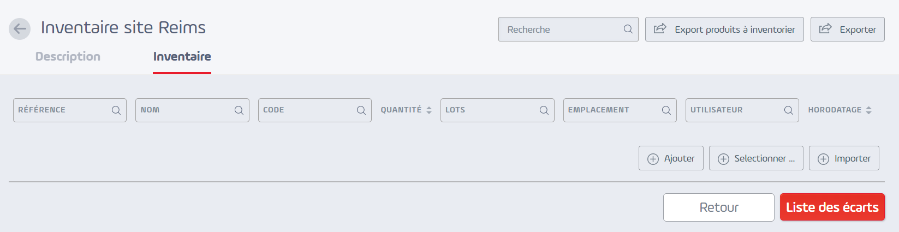Click the magnifier icon in Recherche box
The width and height of the screenshot is (899, 232).
(x=628, y=29)
